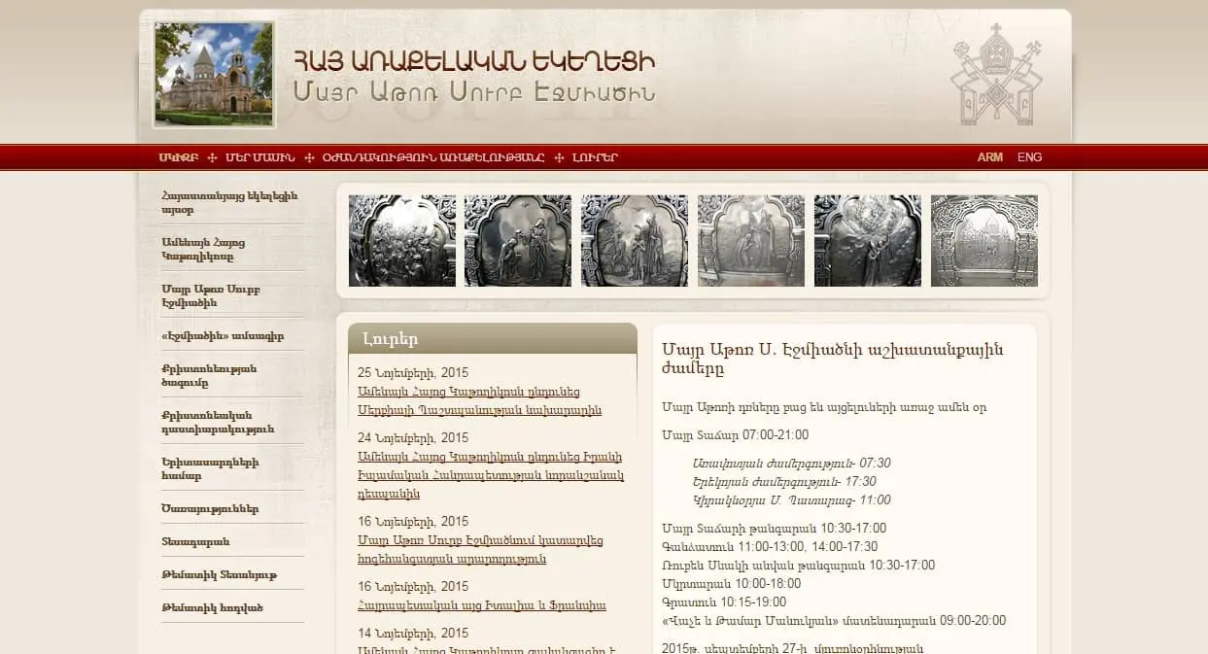Open the second silver relief thumbnail
Viewport: 1208px width, 654px height.
pyautogui.click(x=518, y=241)
